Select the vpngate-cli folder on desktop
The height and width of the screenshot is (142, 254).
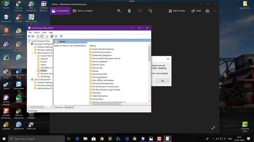point(245,5)
